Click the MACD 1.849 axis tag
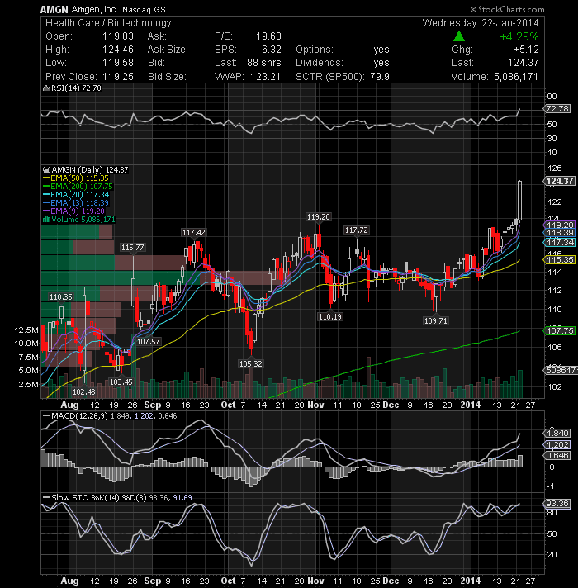This screenshot has width=578, height=588. click(x=557, y=433)
